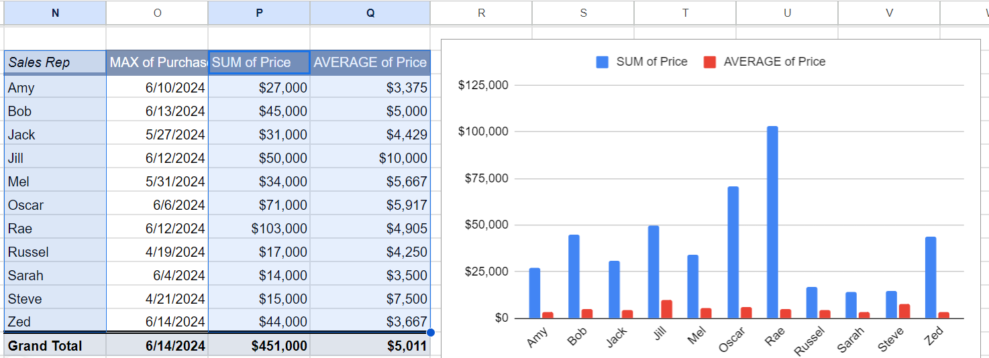The width and height of the screenshot is (989, 358).
Task: Select the AVERAGE of Price header cell
Action: point(370,62)
